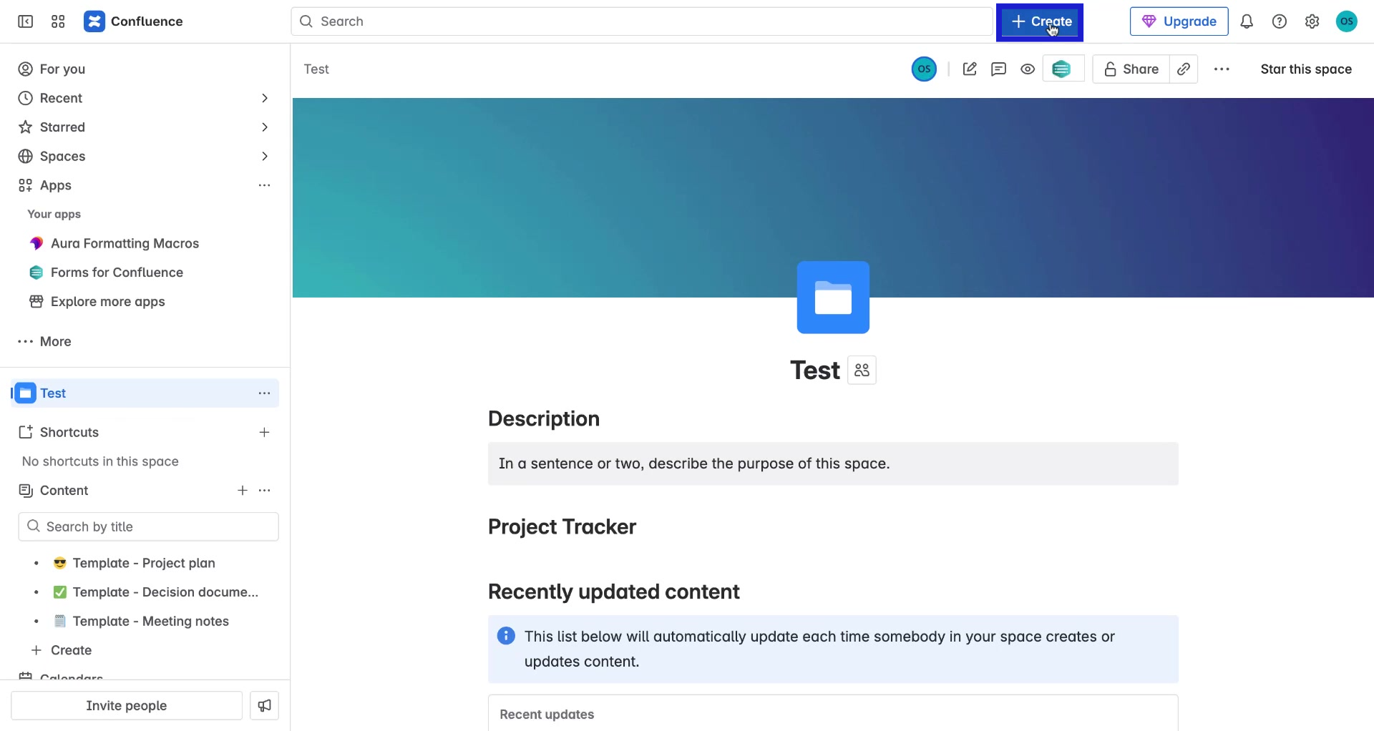Expand the Spaces section
The width and height of the screenshot is (1374, 731).
[x=265, y=156]
